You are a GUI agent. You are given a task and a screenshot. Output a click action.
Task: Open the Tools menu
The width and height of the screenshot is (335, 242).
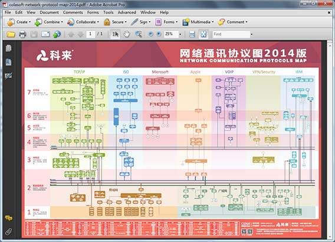(108, 12)
